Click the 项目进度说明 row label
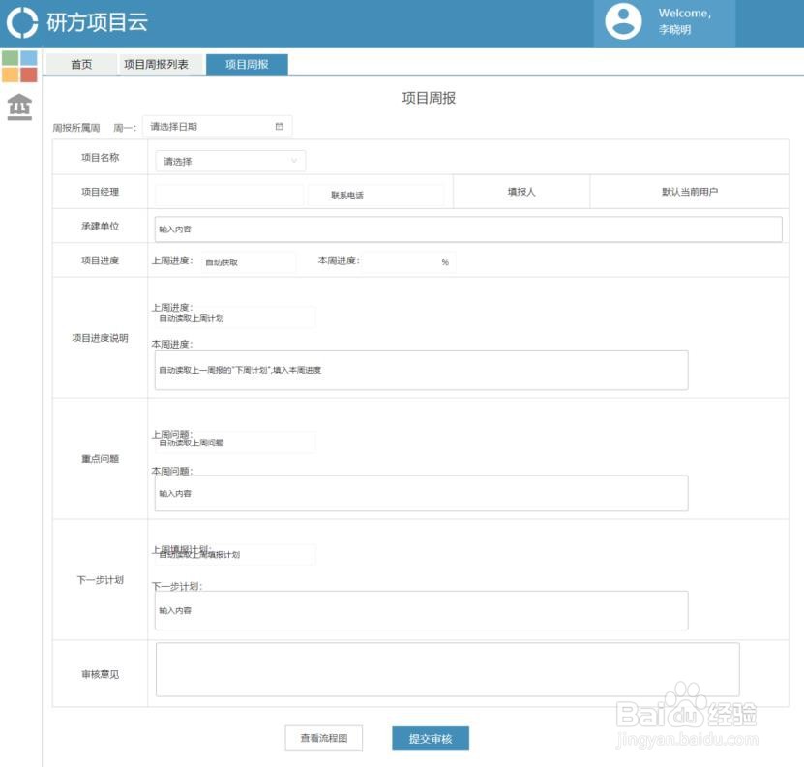Image resolution: width=804 pixels, height=768 pixels. 100,338
